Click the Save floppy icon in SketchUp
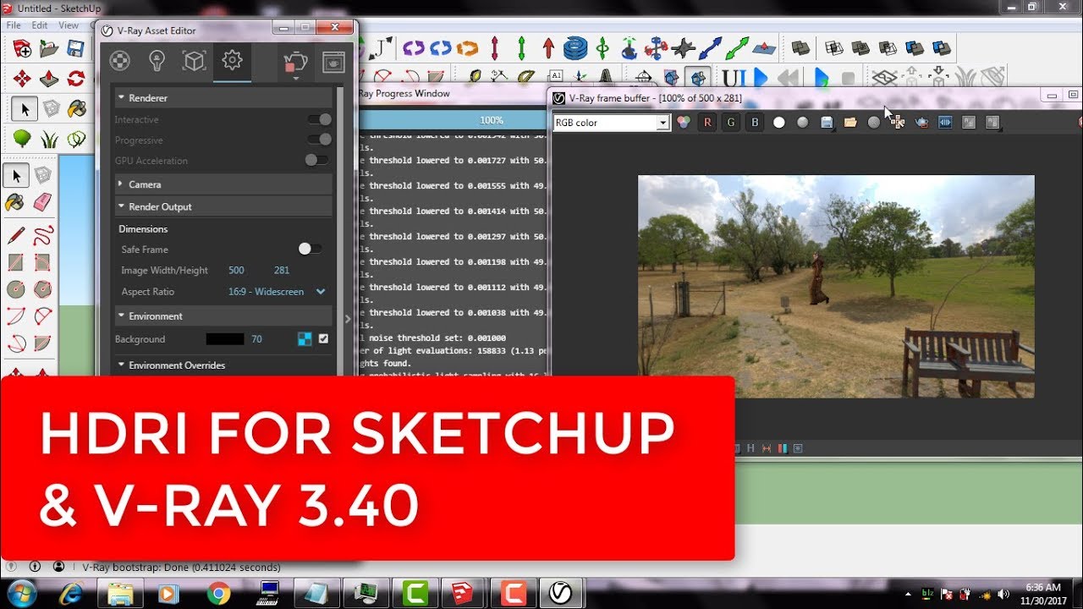Viewport: 1083px width, 609px height. [x=75, y=48]
